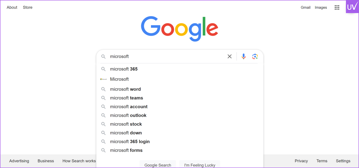
Task: Select the 'microsoft 365' suggestion
Action: tap(124, 69)
